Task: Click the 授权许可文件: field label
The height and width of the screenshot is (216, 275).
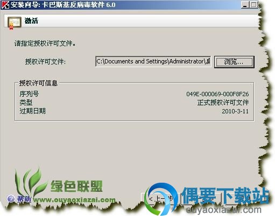Action: (x=45, y=62)
